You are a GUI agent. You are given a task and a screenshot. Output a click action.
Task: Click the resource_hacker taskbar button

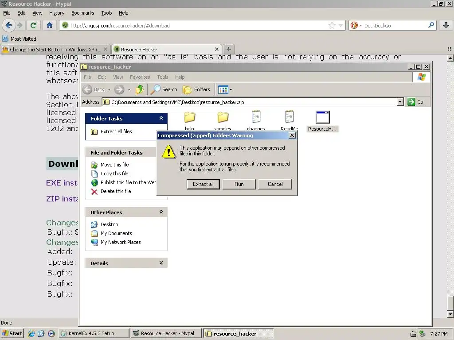pos(238,334)
